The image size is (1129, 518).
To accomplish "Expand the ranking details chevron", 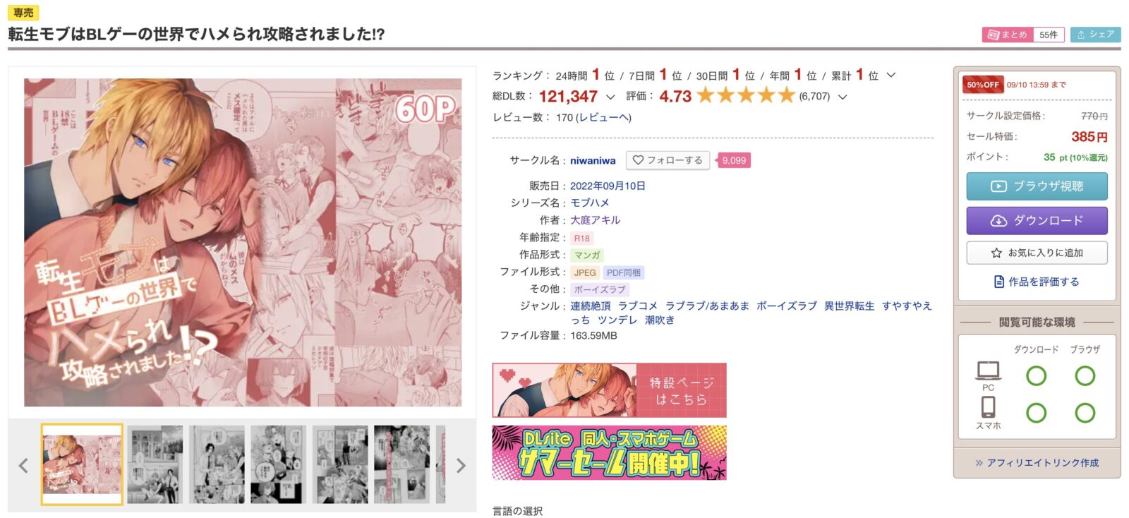I will [891, 75].
